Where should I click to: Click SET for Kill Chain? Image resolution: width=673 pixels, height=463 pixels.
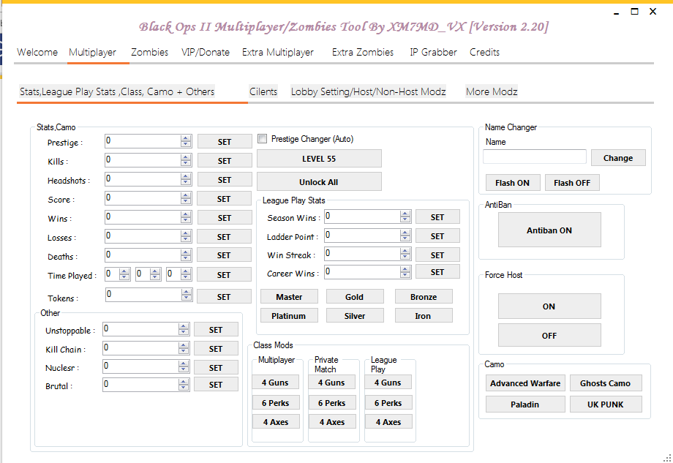pos(216,348)
